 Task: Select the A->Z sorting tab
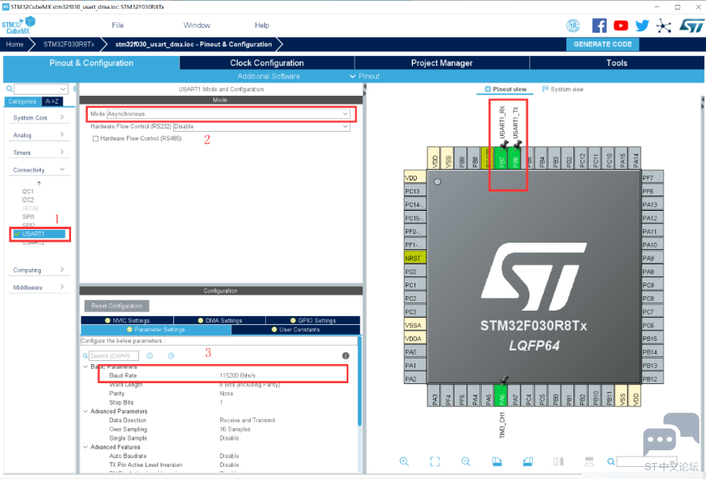pyautogui.click(x=52, y=101)
